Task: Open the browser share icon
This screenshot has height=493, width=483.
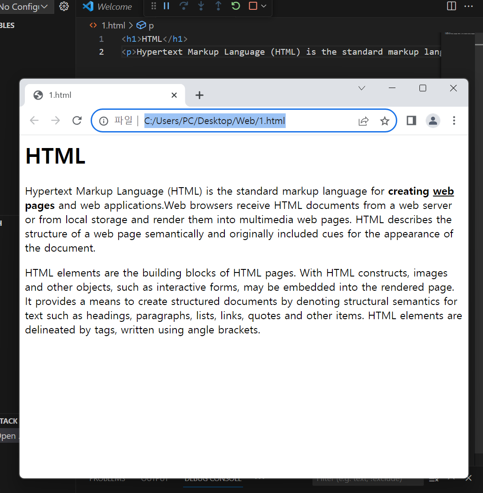Action: (363, 120)
